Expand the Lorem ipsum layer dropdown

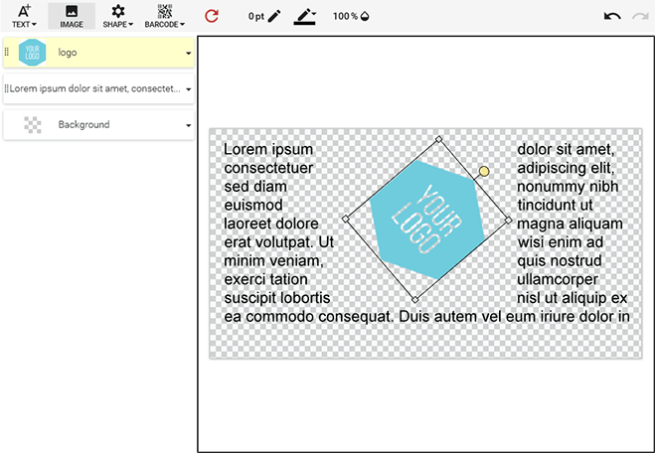(x=189, y=89)
